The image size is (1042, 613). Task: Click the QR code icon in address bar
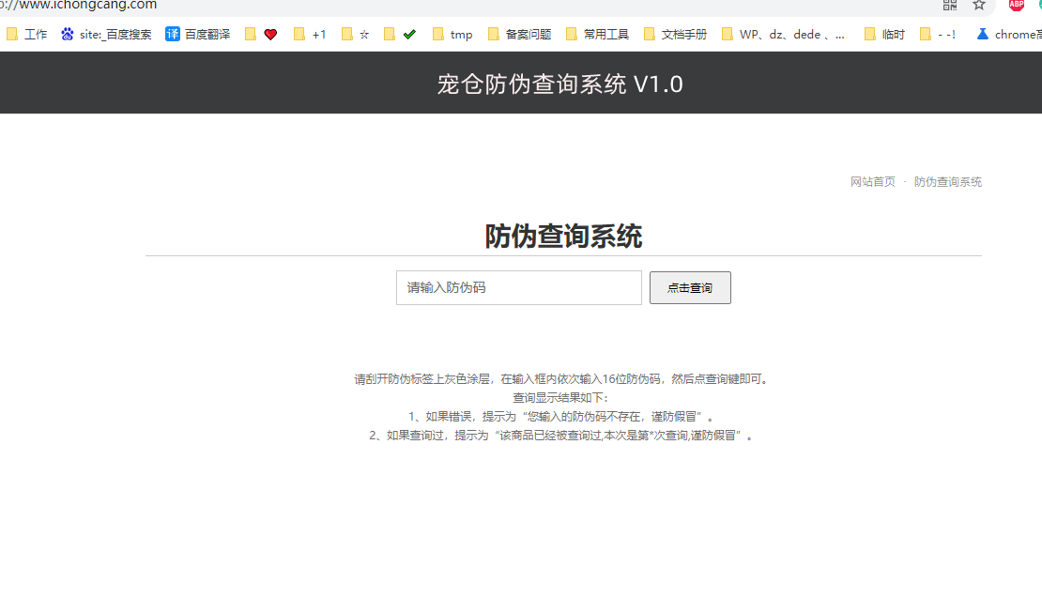[950, 5]
